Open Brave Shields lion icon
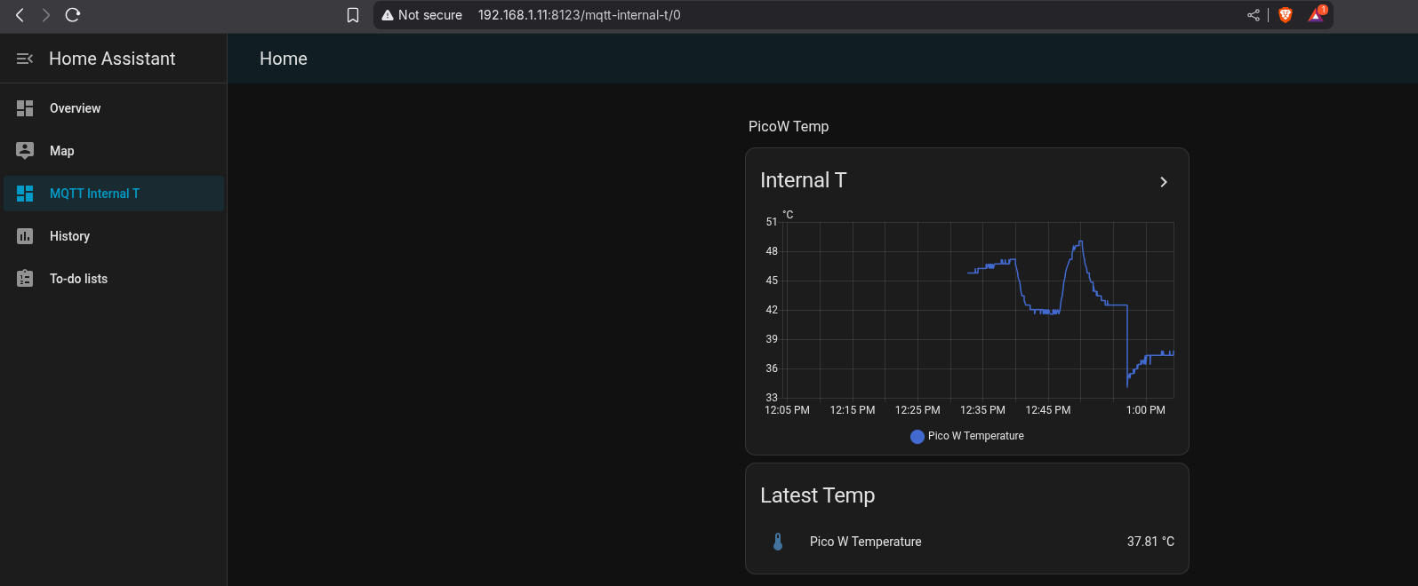This screenshot has width=1418, height=586. click(1286, 15)
